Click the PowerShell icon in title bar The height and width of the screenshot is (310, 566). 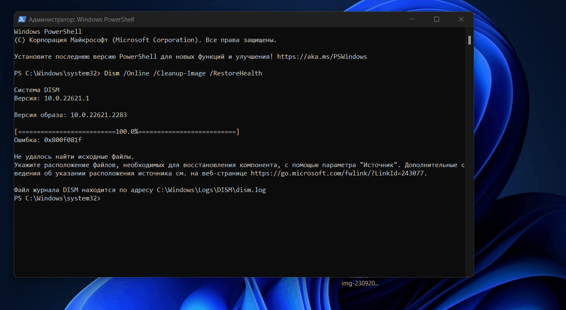[x=22, y=19]
